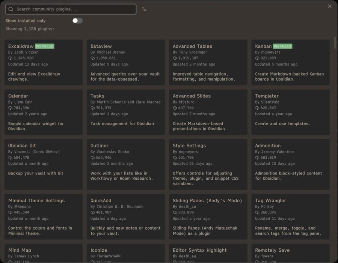
Task: Click the download icon on Outliner card
Action: pos(92,158)
